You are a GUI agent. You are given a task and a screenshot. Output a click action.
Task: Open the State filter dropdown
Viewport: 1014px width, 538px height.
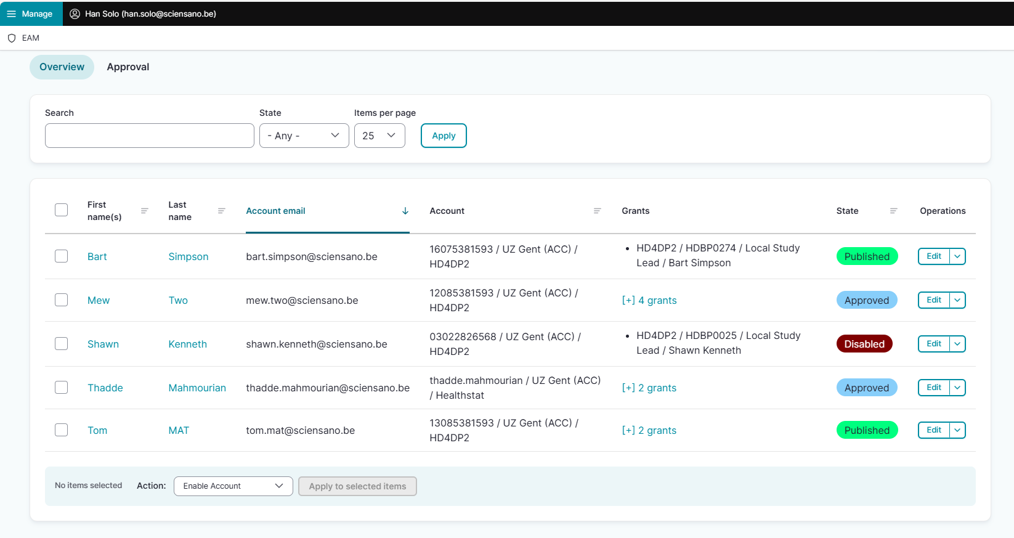[x=304, y=136]
